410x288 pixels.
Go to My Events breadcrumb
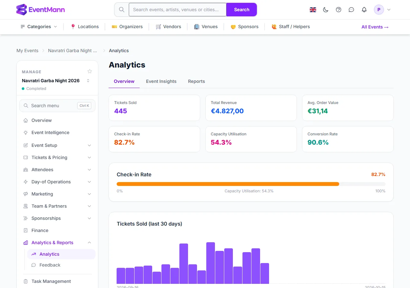(x=28, y=51)
